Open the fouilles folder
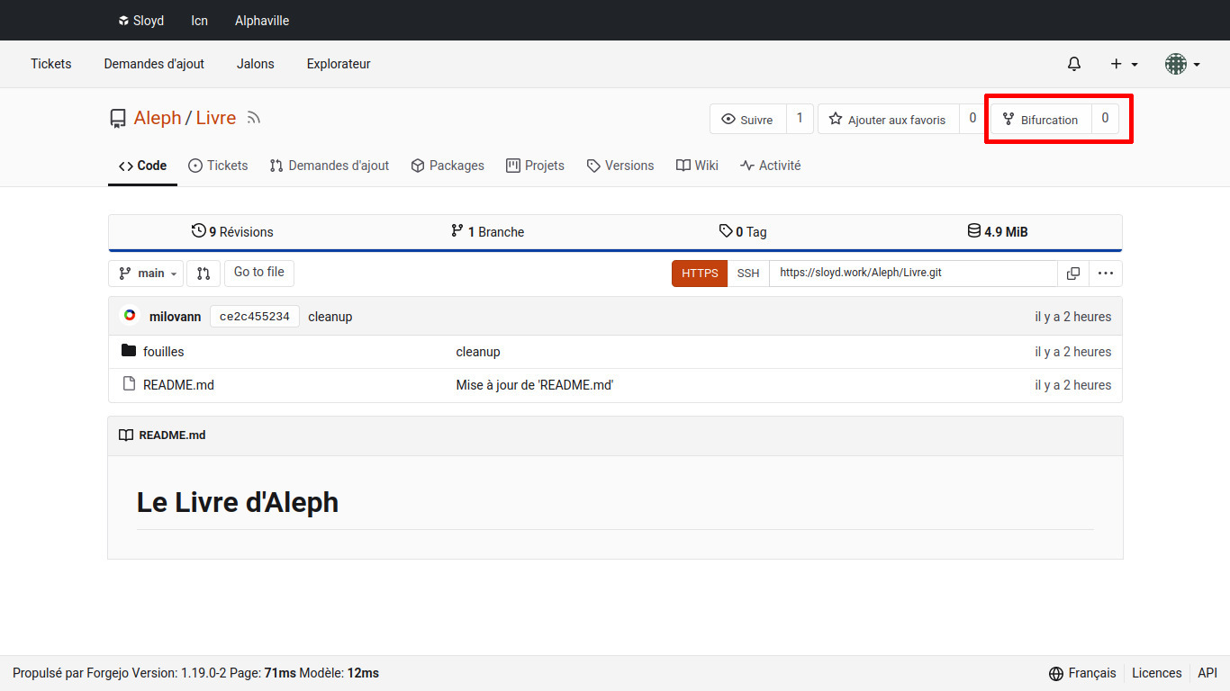Screen dimensions: 1230x691 [x=163, y=352]
